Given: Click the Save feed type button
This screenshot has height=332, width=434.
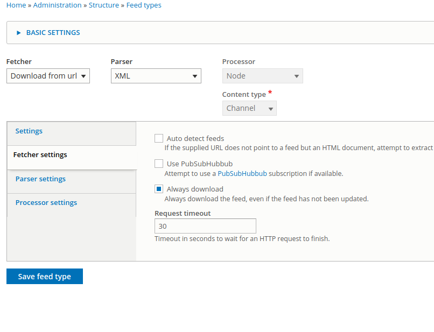Looking at the screenshot, I should pos(45,277).
